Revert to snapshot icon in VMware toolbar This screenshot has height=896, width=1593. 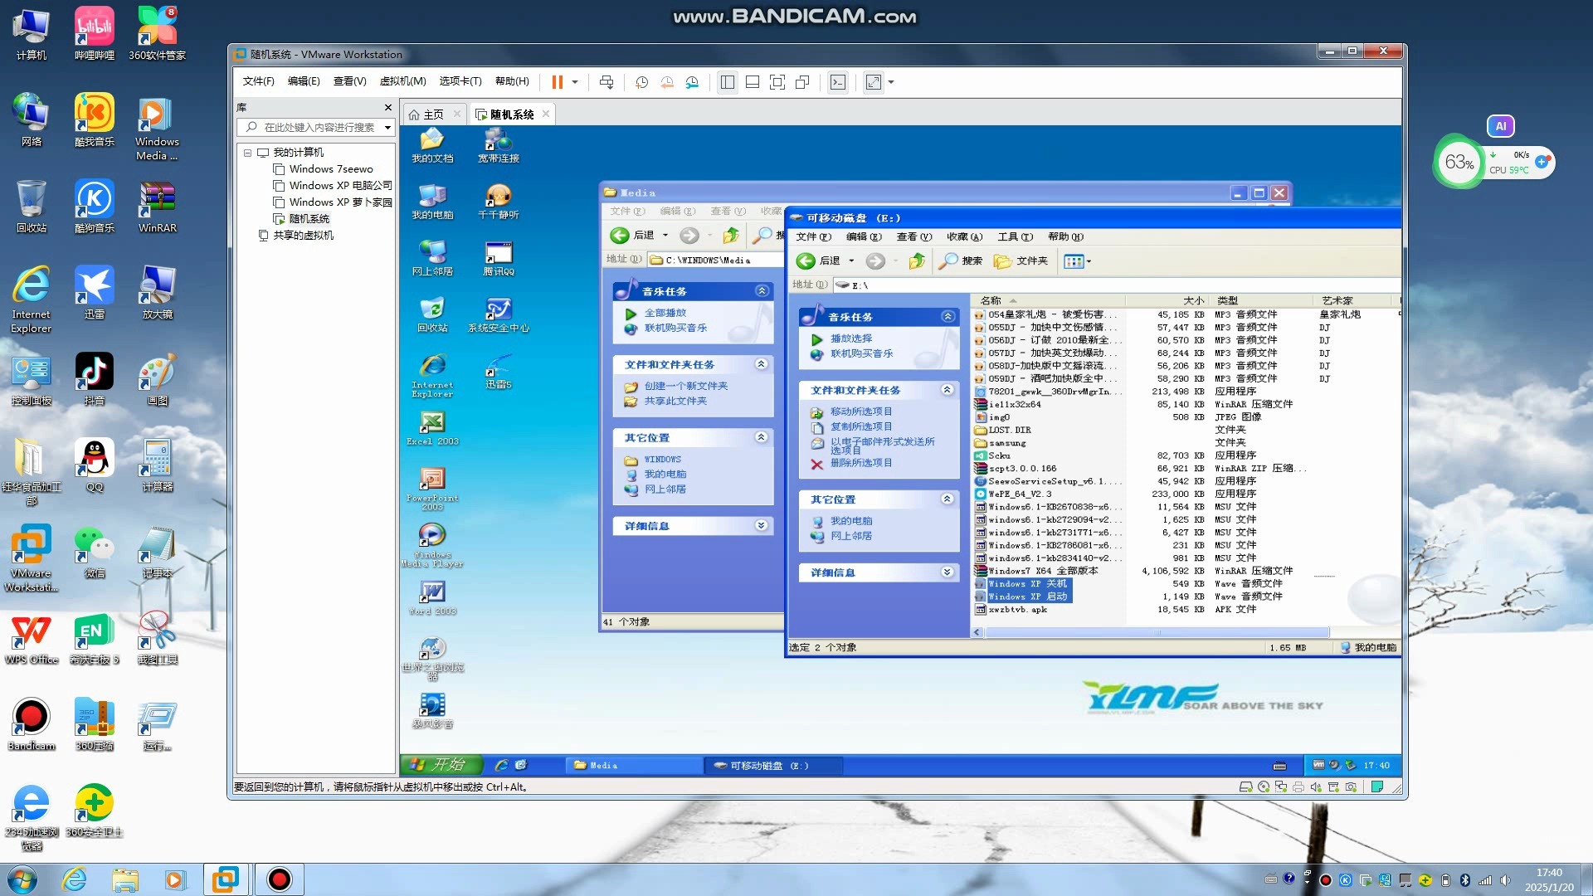(x=667, y=82)
